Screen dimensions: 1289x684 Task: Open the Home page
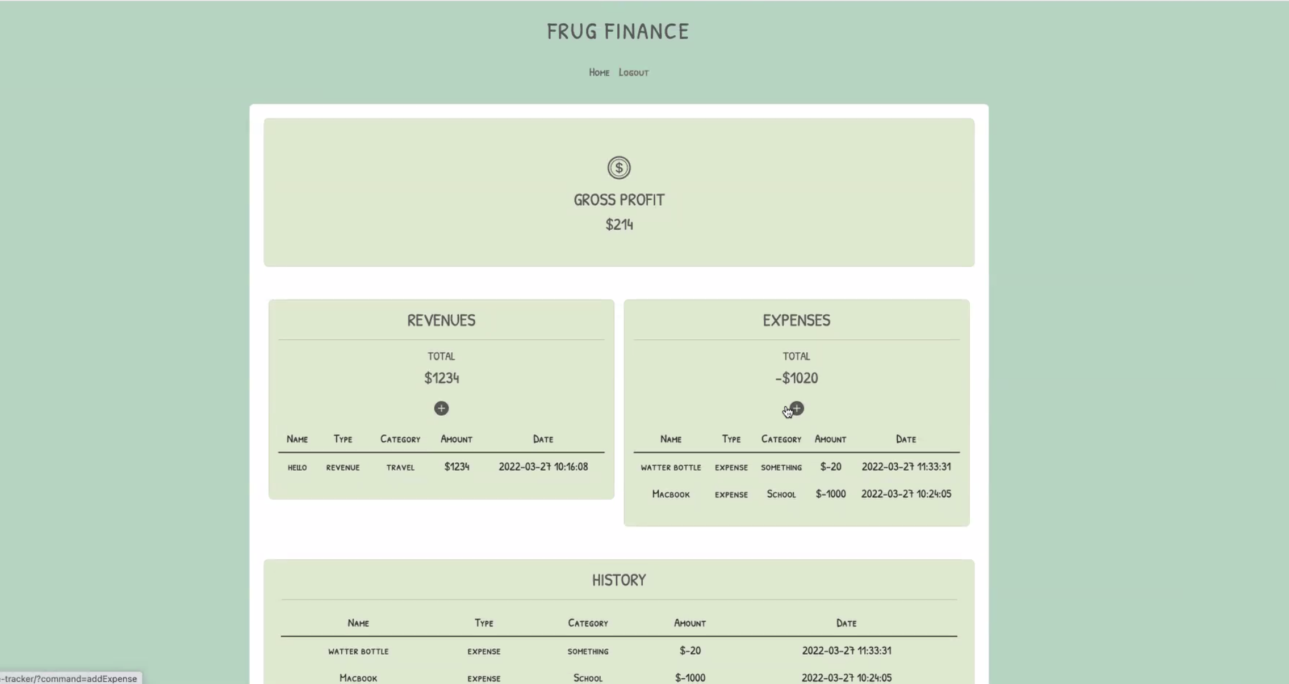click(x=599, y=72)
